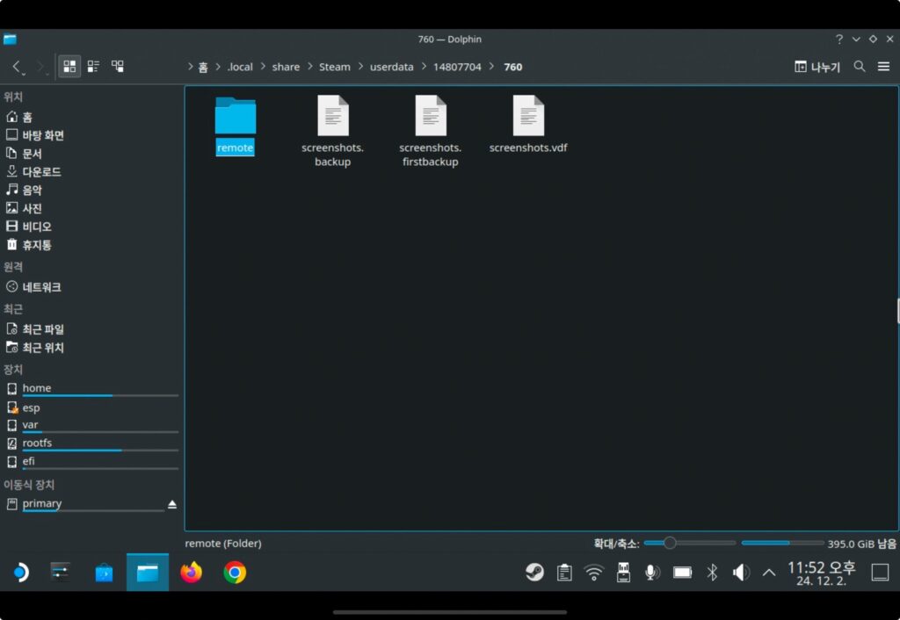
Task: Adjust the 확대/축소 zoom slider
Action: (x=689, y=543)
